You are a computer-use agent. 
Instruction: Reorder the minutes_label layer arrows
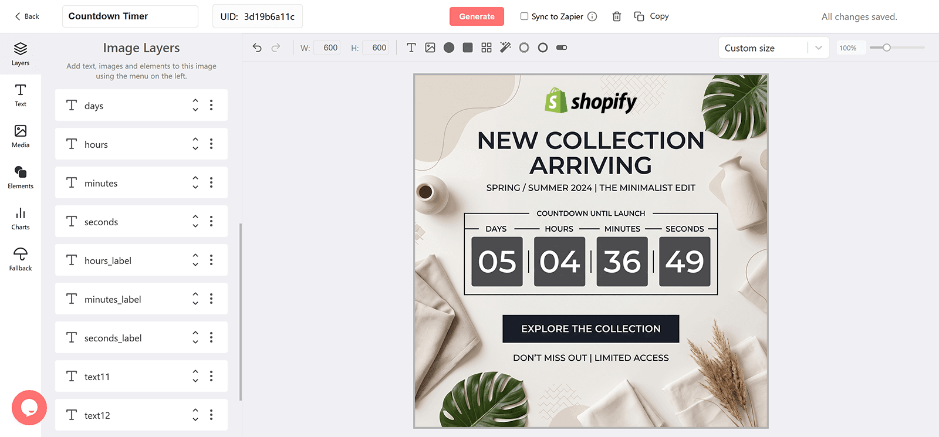pos(195,299)
